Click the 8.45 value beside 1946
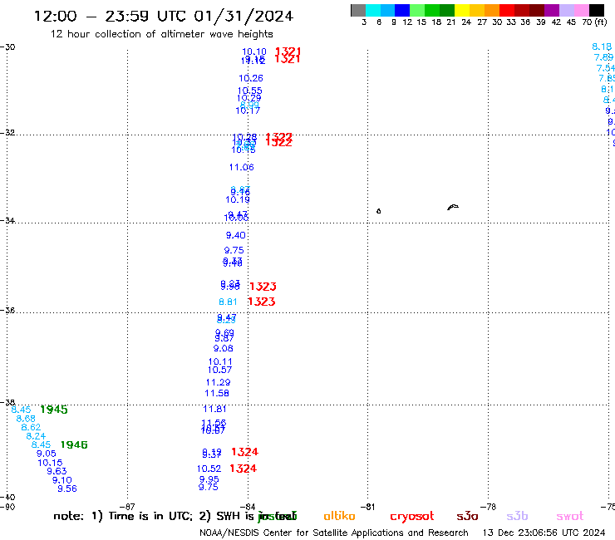Image resolution: width=615 pixels, height=540 pixels. point(42,444)
